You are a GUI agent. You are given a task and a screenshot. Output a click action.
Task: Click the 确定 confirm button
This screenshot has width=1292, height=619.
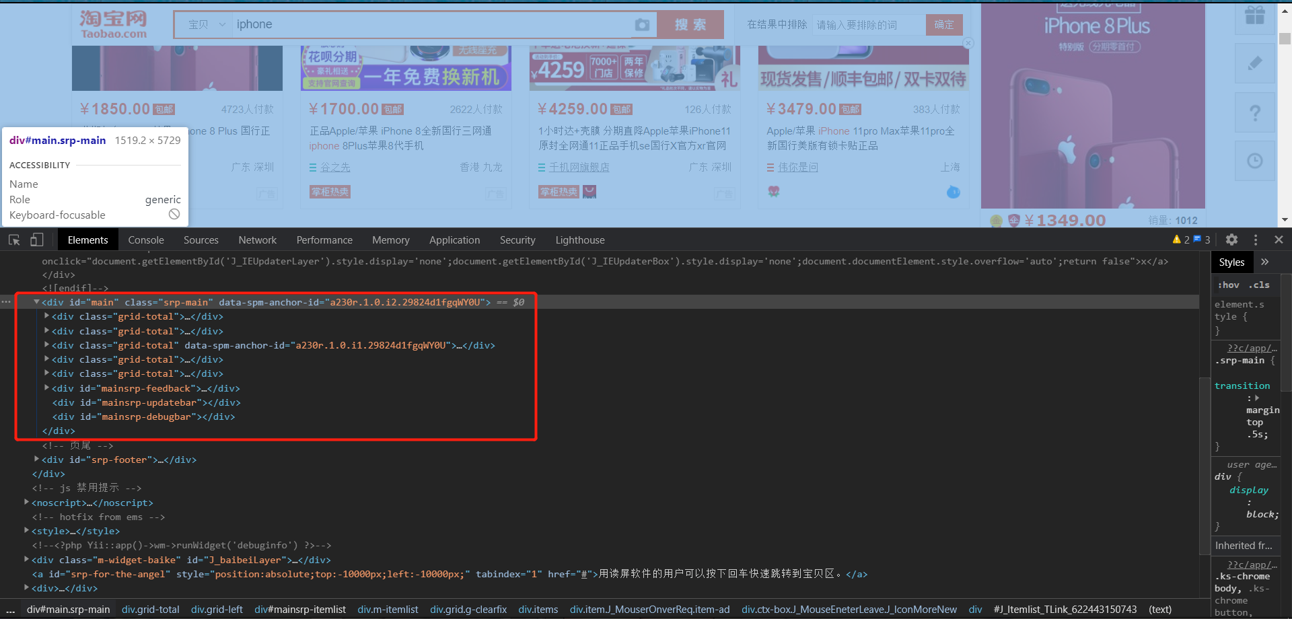point(943,24)
